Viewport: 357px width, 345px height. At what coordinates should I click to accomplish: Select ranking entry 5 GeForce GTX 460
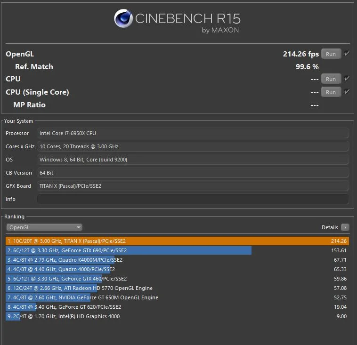[178, 279]
